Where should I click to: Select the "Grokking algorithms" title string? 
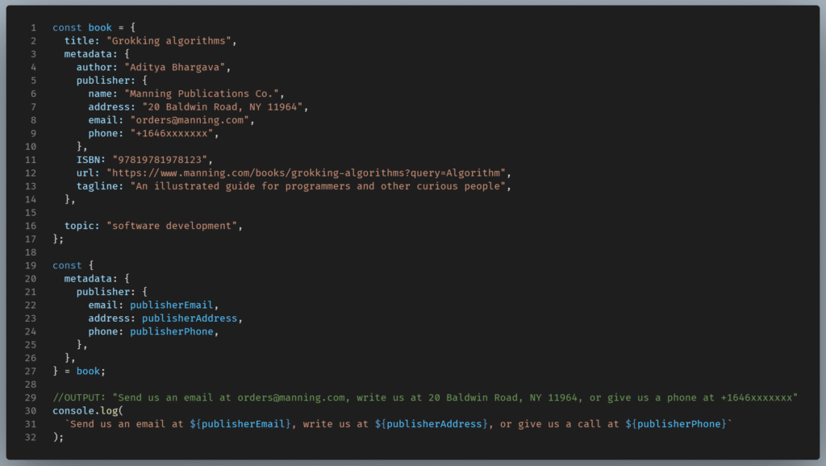(x=171, y=41)
